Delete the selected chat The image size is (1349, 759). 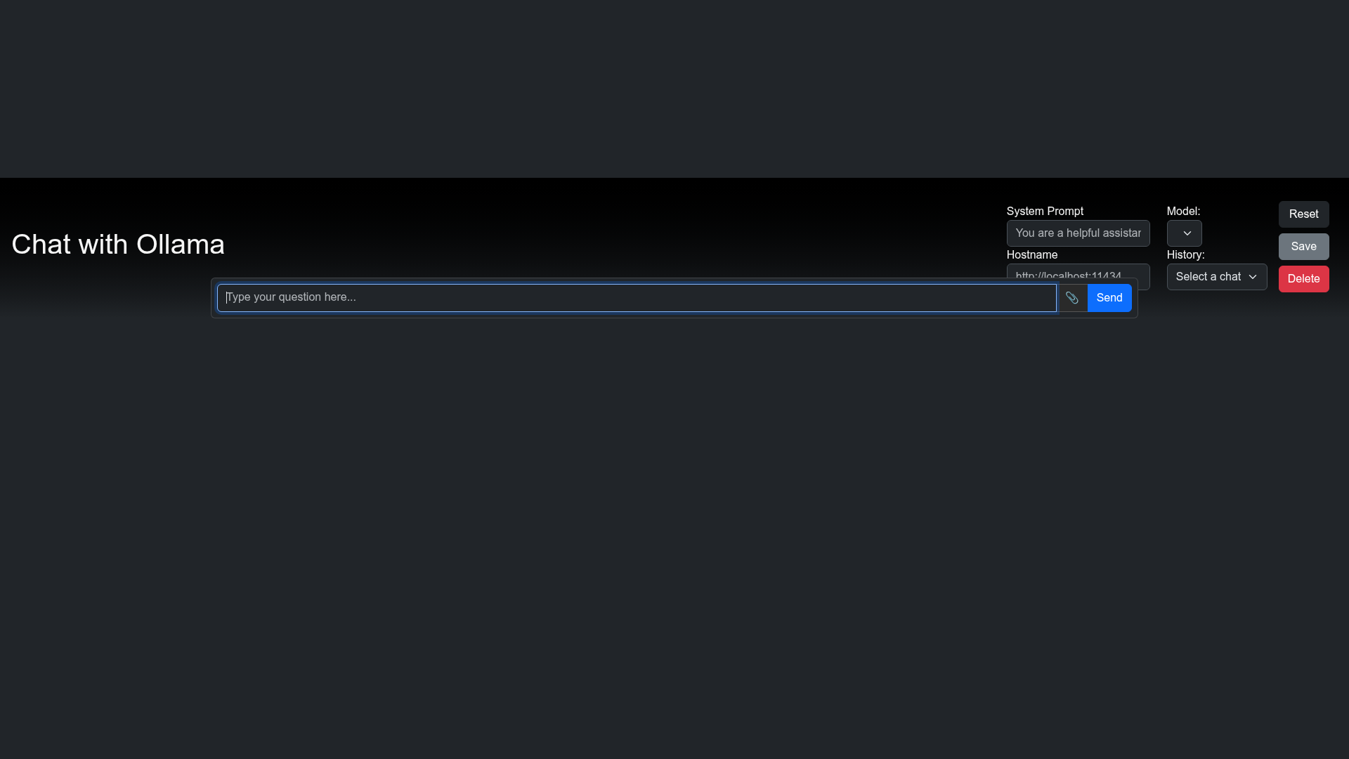point(1303,279)
